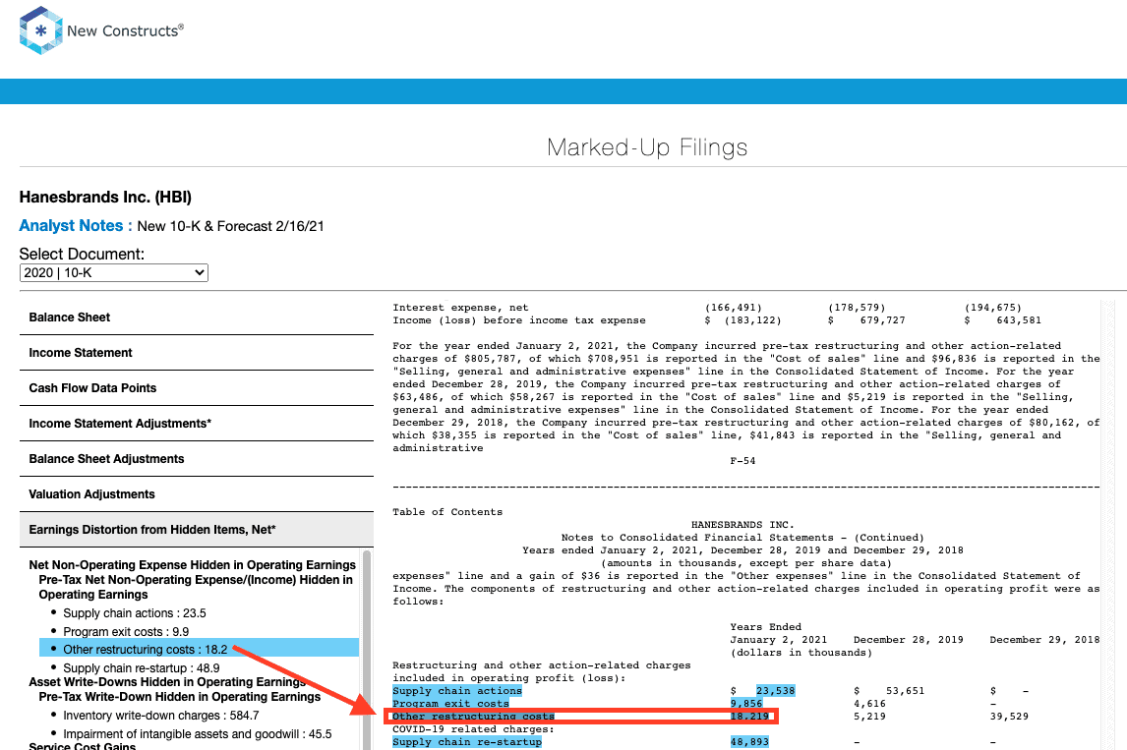
Task: Click the COVID-19 related charges label
Action: tap(474, 729)
